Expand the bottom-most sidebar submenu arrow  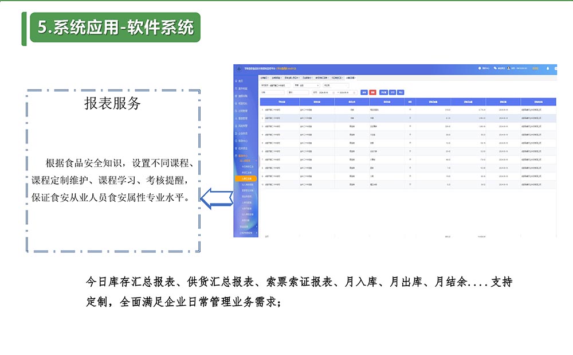pyautogui.click(x=256, y=233)
